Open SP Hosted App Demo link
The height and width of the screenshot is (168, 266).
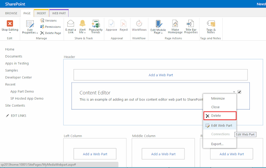[x=27, y=98]
